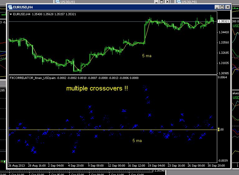Screen dimensions: 239x175
Task: Click the US30,H1 window title icon
Action: pyautogui.click(x=57, y=2)
